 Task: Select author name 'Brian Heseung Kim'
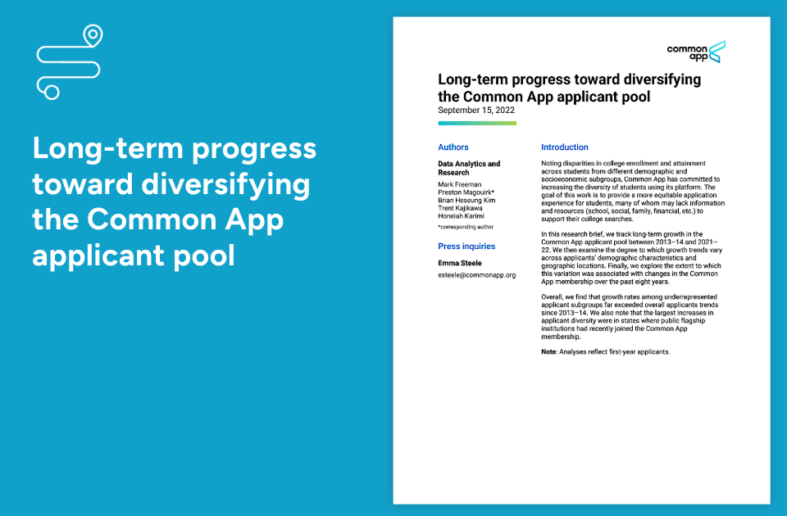coord(466,200)
